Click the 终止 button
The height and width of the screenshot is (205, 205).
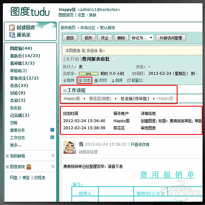(105, 38)
